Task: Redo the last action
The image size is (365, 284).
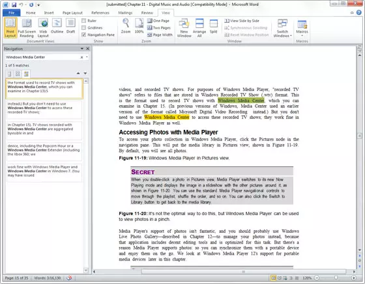Action: click(31, 5)
